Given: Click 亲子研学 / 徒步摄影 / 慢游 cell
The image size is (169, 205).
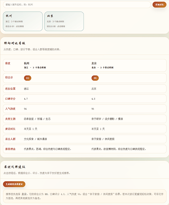Looking at the screenshot, I should coord(107,119).
